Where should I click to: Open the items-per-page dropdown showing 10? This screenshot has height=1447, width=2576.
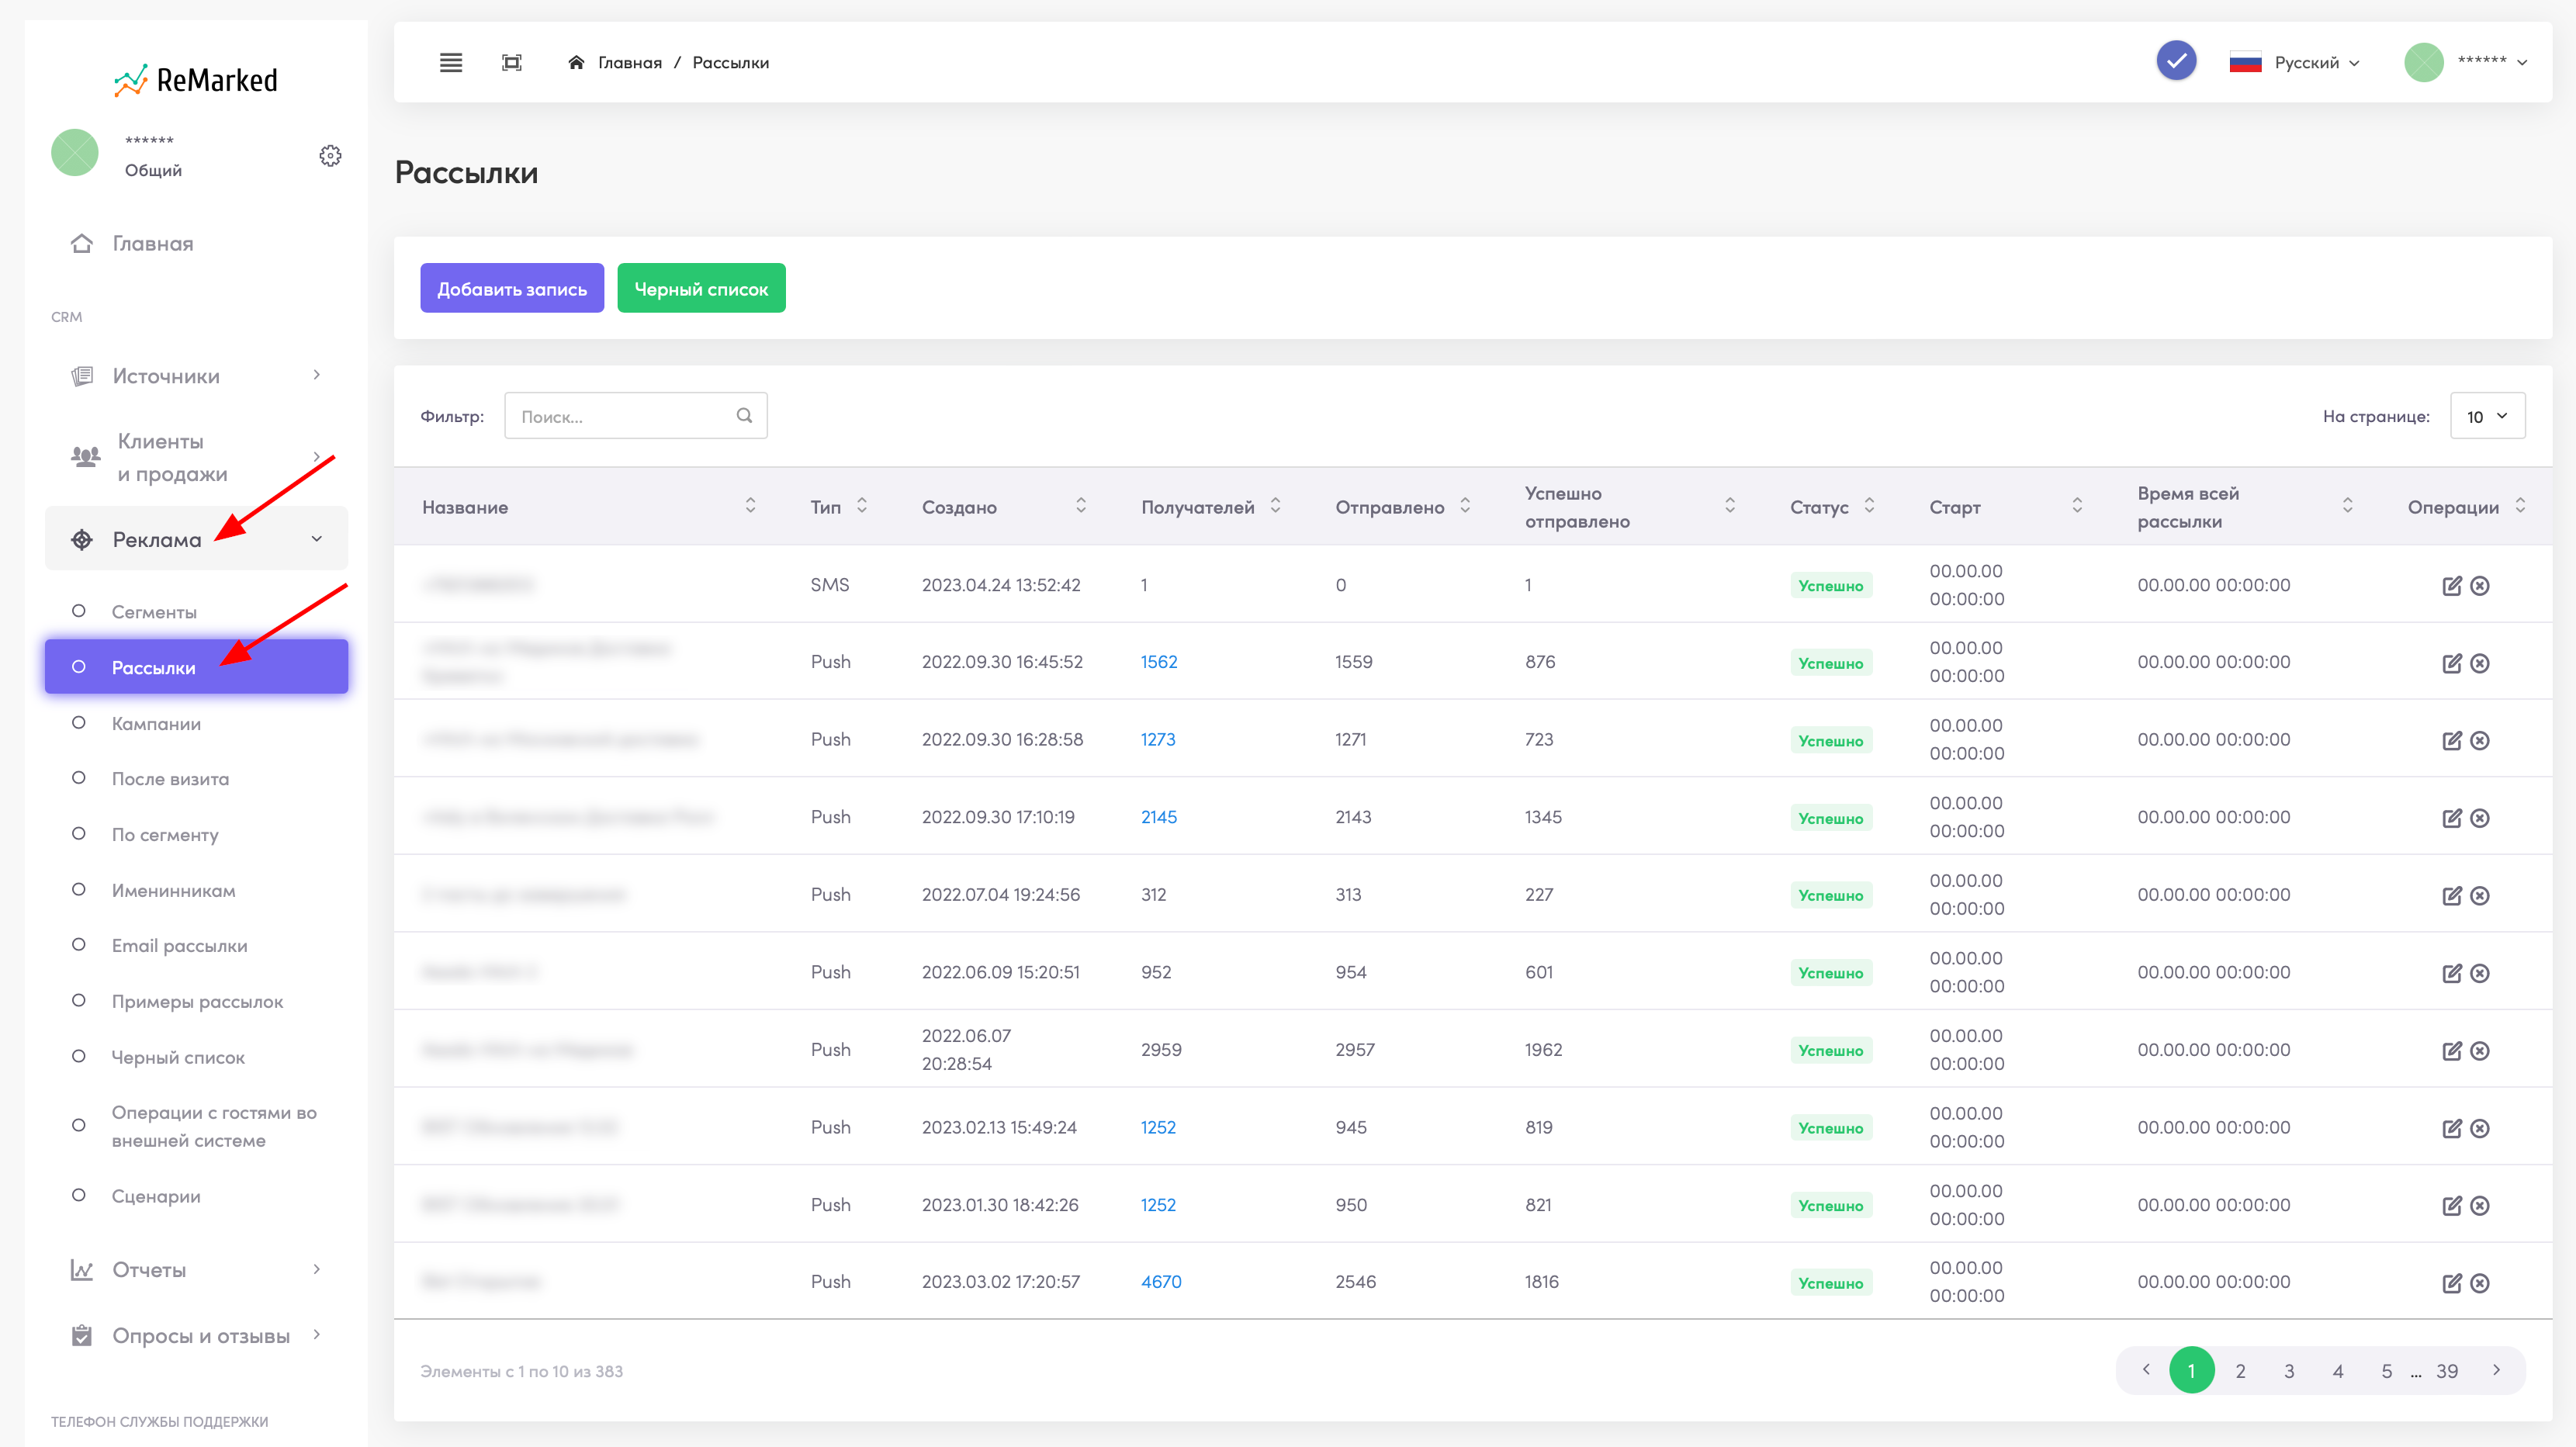[x=2487, y=416]
